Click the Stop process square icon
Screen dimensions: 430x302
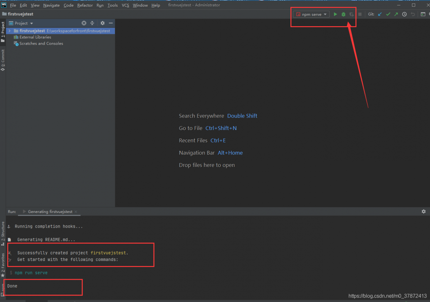360,14
